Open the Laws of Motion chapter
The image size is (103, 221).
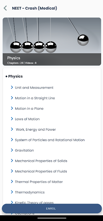27,119
